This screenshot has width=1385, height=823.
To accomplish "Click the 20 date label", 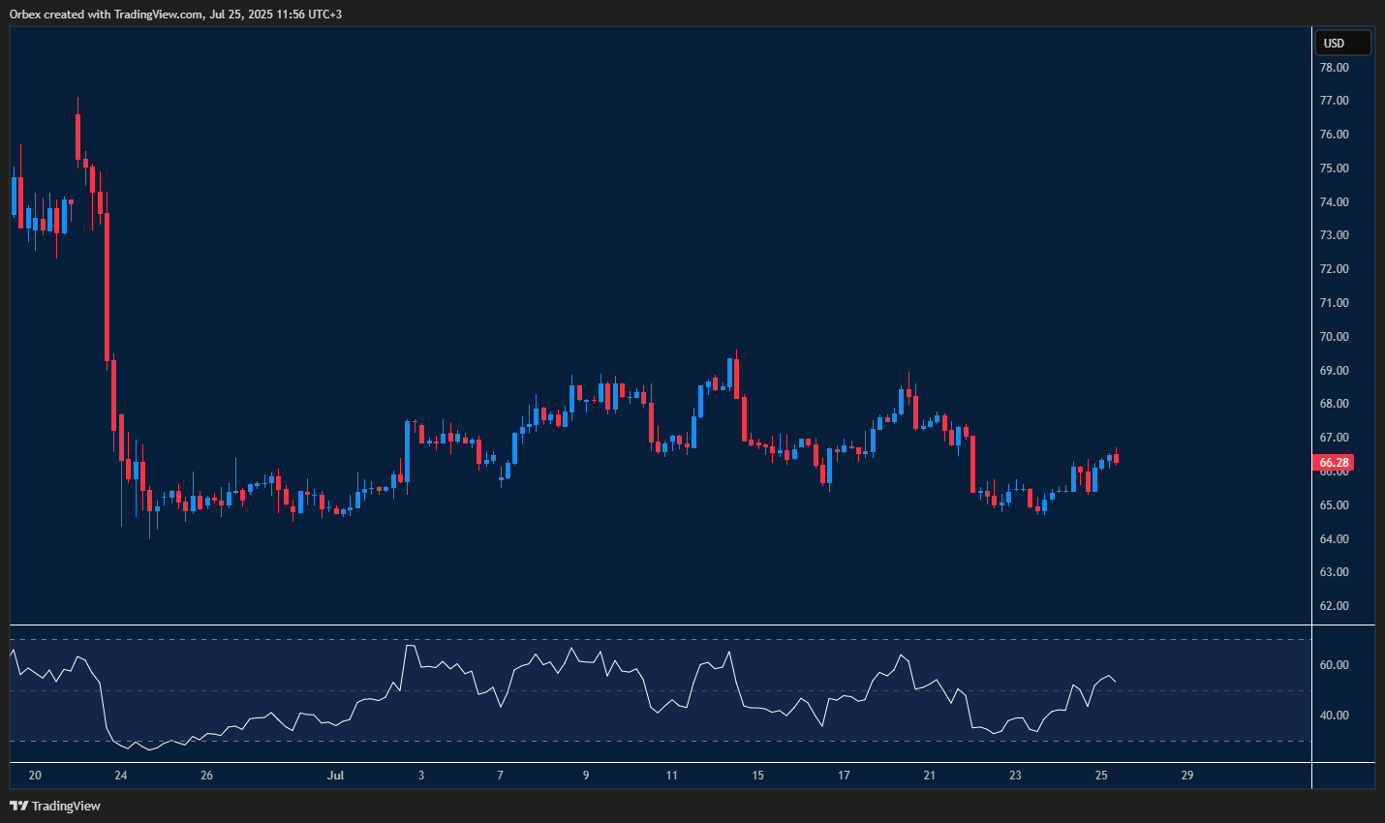I will 35,775.
